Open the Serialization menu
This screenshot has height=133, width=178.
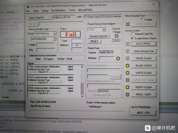tap(58, 10)
